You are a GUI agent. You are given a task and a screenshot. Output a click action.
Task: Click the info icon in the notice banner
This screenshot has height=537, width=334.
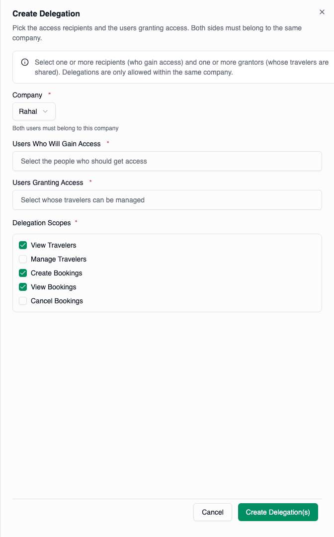point(24,62)
